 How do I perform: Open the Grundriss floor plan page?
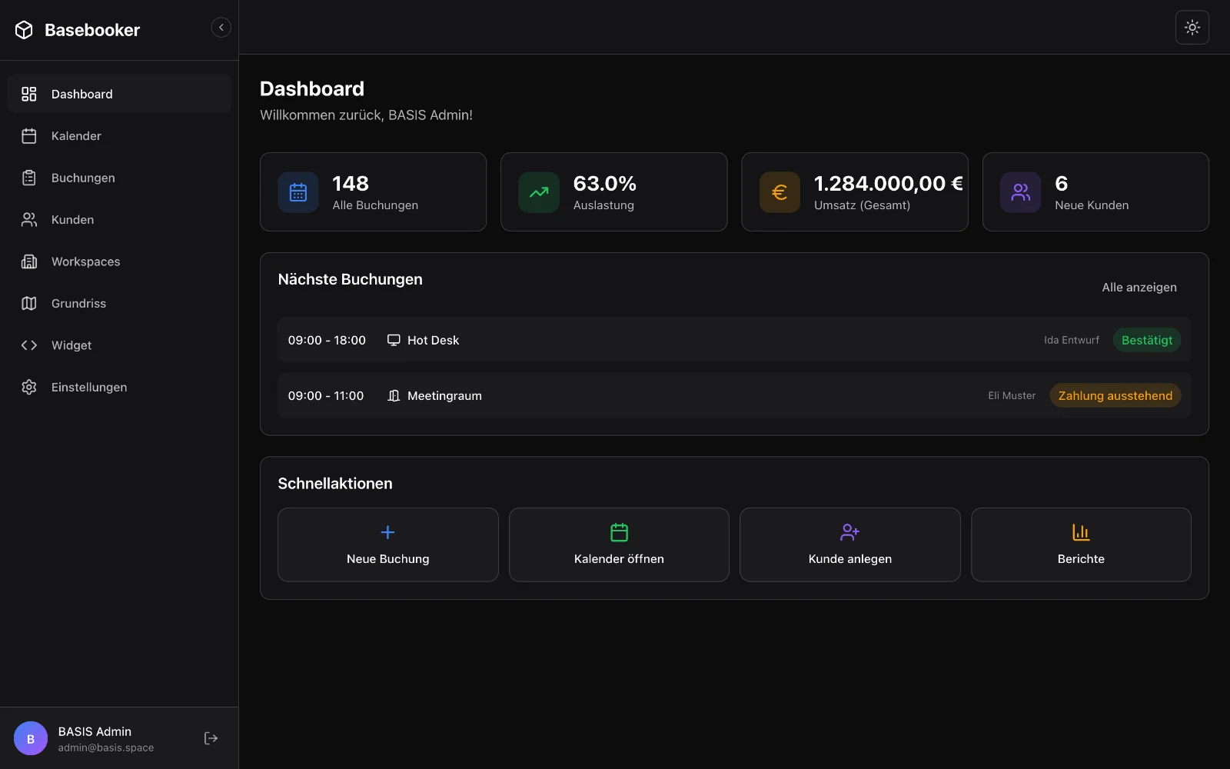click(x=119, y=304)
